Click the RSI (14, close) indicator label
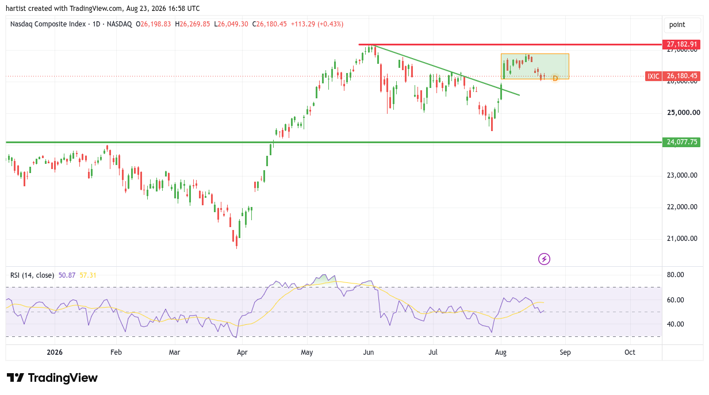 [x=32, y=275]
